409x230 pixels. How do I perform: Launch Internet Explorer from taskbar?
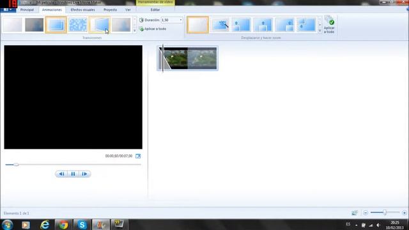tap(45, 225)
